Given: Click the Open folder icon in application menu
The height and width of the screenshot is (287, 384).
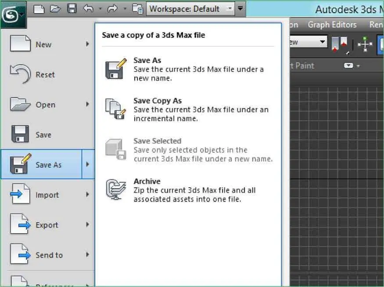Looking at the screenshot, I should point(20,104).
